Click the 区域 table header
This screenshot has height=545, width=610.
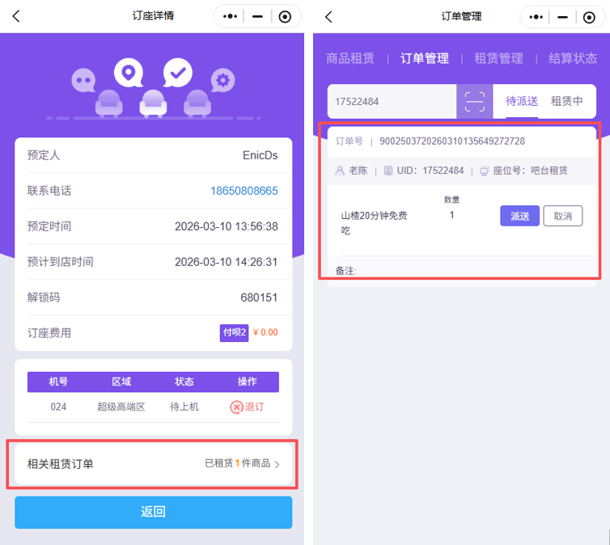pos(121,382)
